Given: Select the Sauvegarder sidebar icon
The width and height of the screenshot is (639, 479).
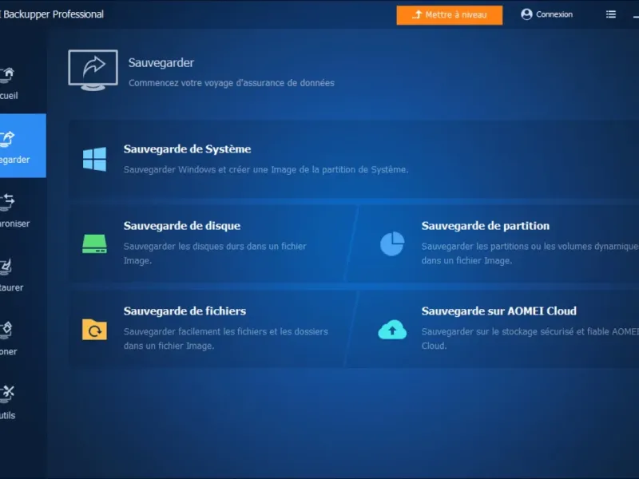Looking at the screenshot, I should (x=7, y=139).
